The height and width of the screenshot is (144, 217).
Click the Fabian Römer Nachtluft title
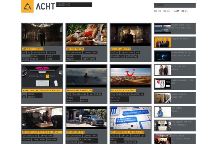[x=79, y=90]
